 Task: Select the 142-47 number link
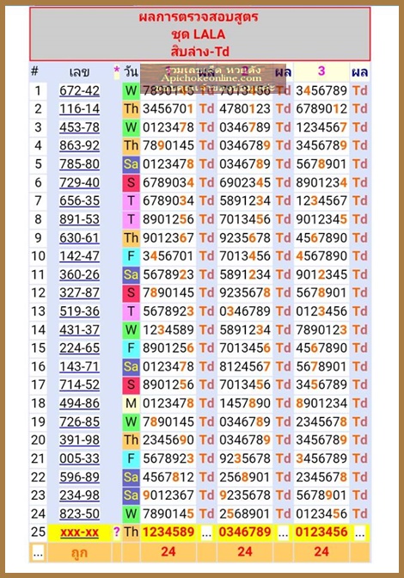click(x=80, y=255)
